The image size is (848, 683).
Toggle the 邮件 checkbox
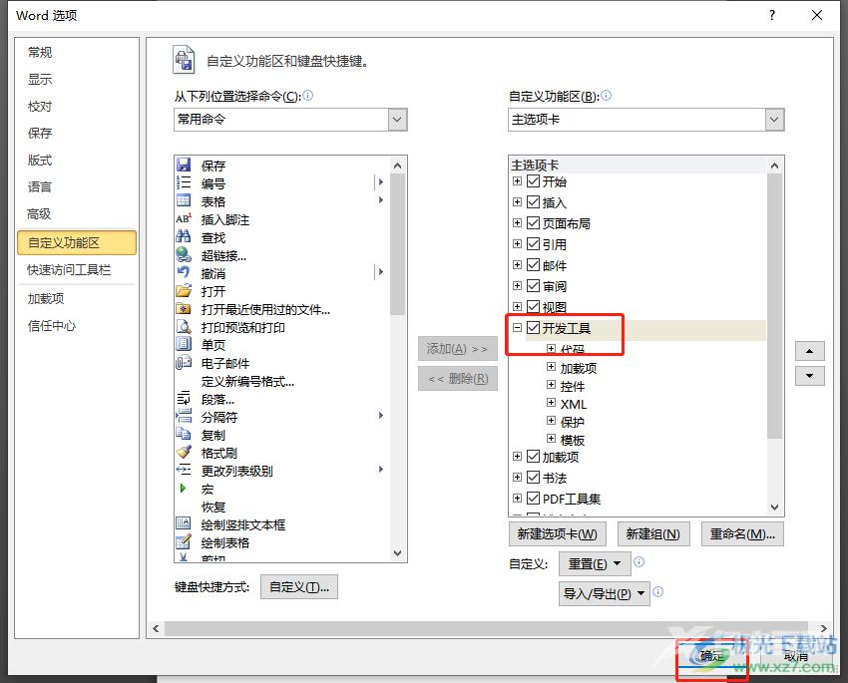(x=534, y=265)
